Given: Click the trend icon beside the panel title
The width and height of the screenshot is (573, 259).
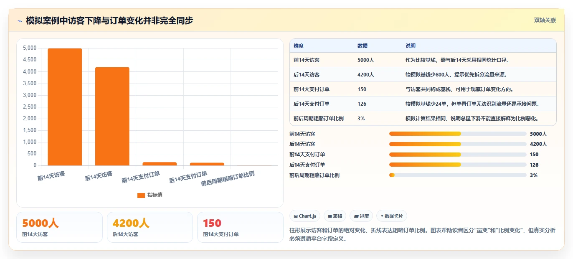Looking at the screenshot, I should click(x=20, y=20).
